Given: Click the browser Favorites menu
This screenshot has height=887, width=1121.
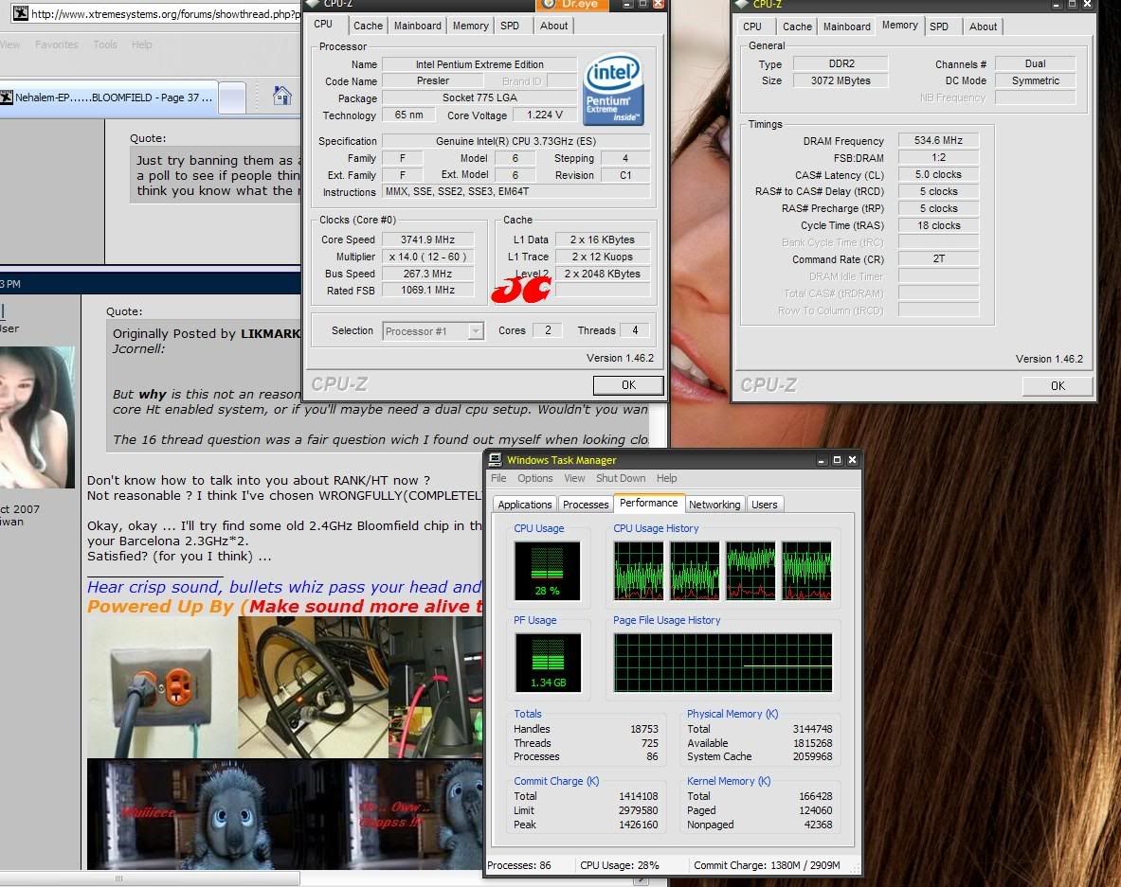Looking at the screenshot, I should point(57,44).
